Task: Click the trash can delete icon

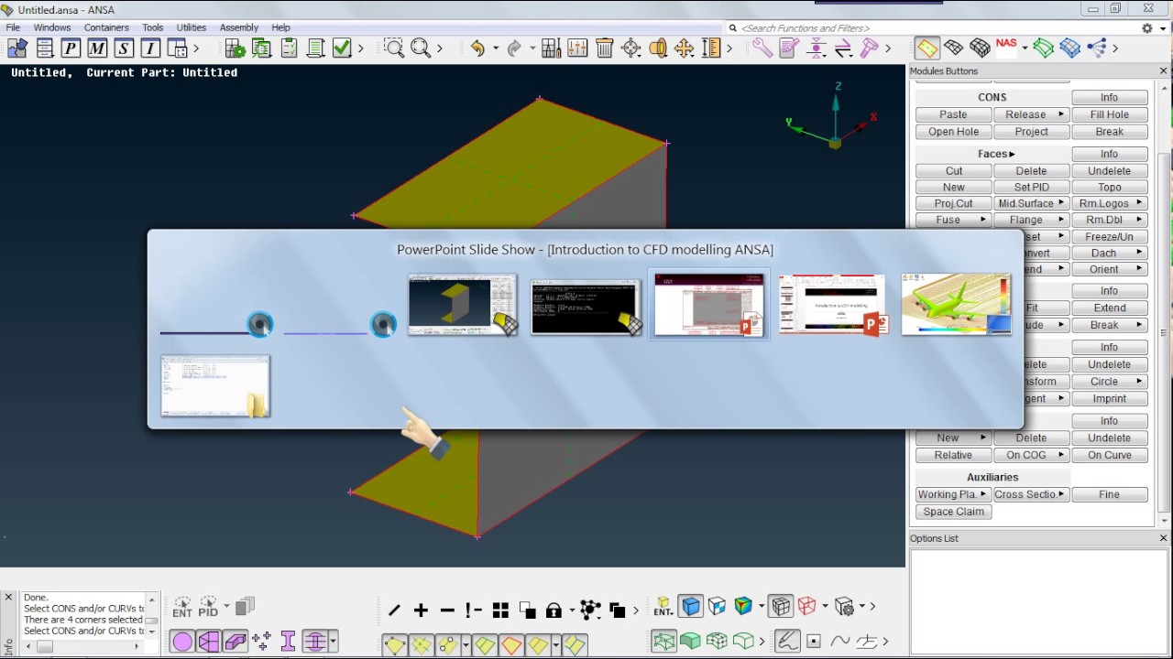Action: (x=605, y=49)
